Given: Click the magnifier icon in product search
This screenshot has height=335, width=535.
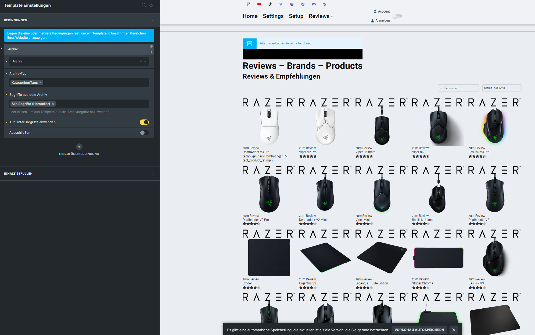Looking at the screenshot, I should (441, 88).
